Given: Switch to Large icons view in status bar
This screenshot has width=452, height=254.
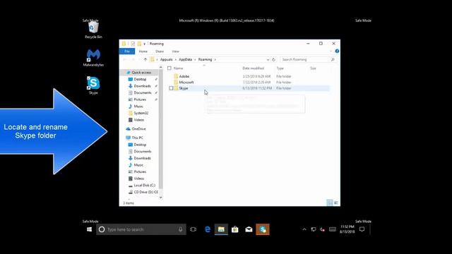Looking at the screenshot, I should [x=335, y=202].
